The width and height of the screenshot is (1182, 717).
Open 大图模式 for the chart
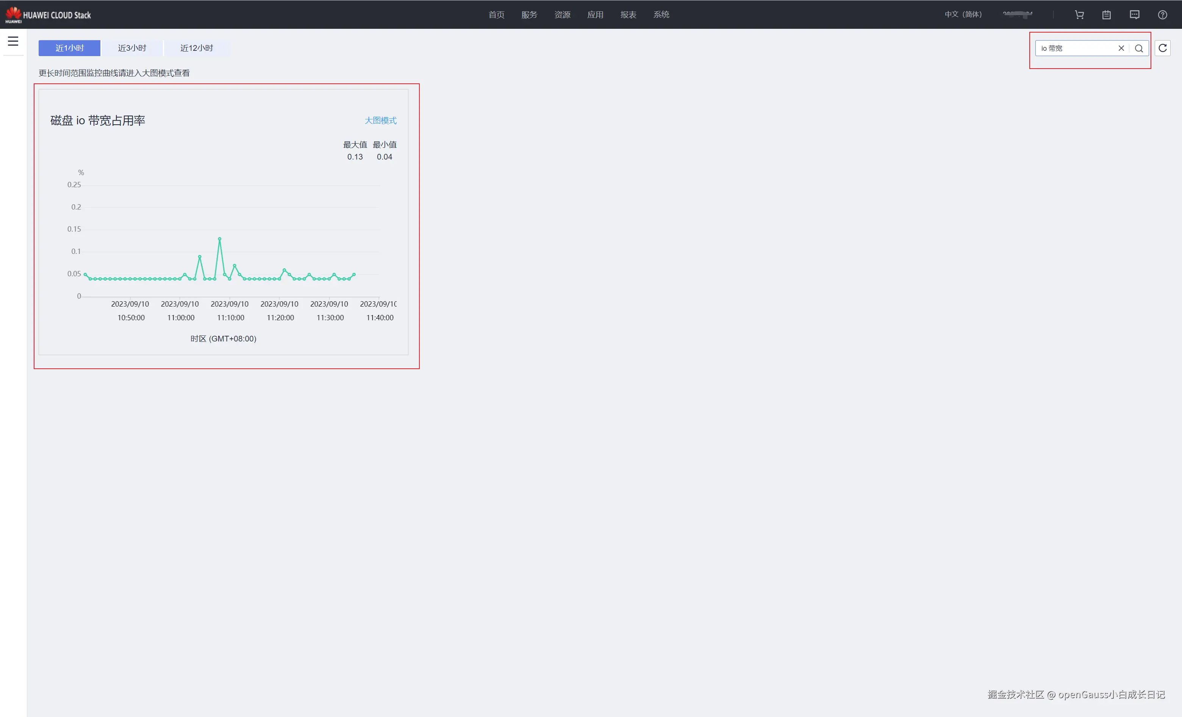[x=380, y=121]
